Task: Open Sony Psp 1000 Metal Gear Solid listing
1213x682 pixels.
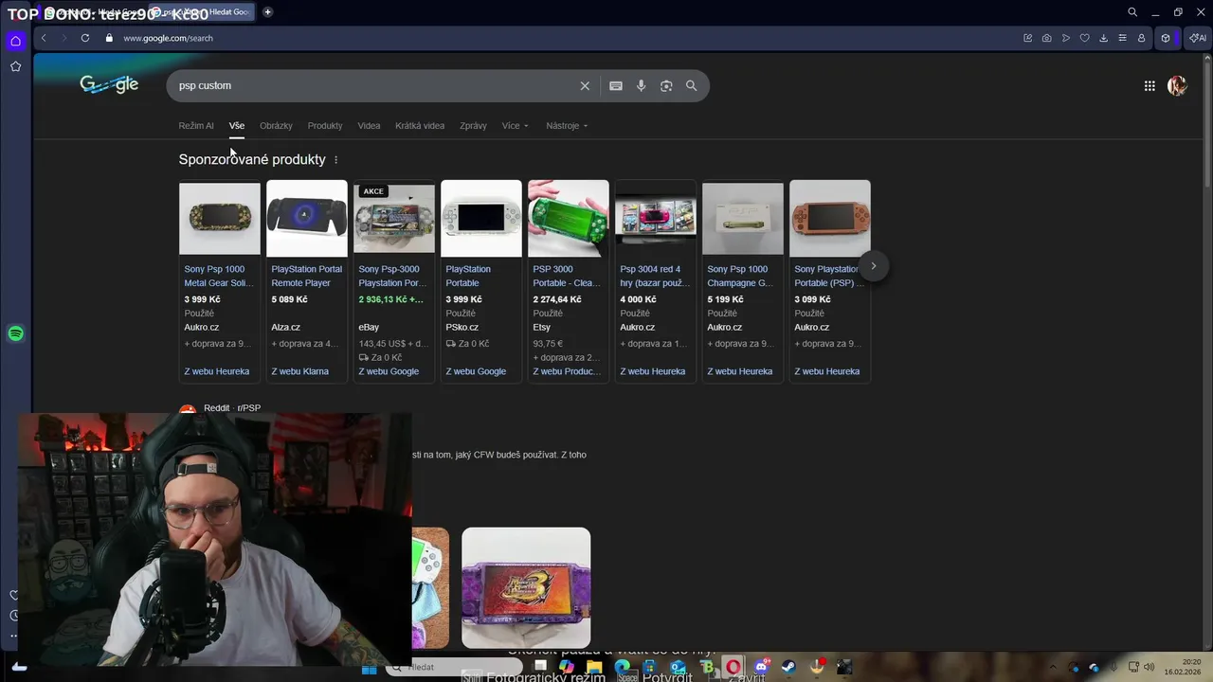Action: 219,276
